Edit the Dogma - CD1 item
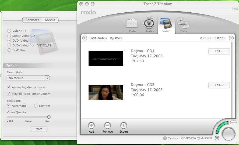Screen dimensions: 239x145 click(x=219, y=51)
